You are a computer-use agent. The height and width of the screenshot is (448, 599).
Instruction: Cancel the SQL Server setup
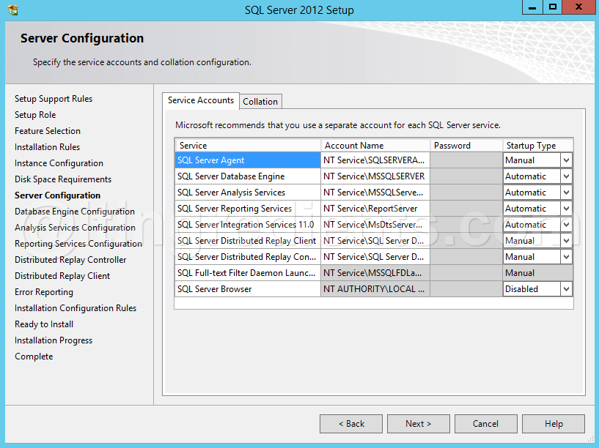click(485, 424)
